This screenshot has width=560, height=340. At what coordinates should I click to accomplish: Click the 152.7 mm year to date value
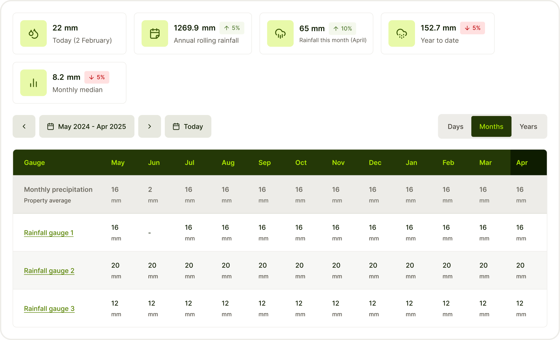coord(438,28)
